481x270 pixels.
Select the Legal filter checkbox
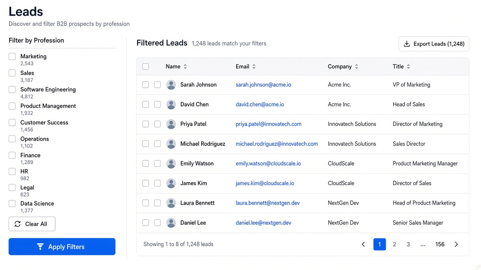12,187
